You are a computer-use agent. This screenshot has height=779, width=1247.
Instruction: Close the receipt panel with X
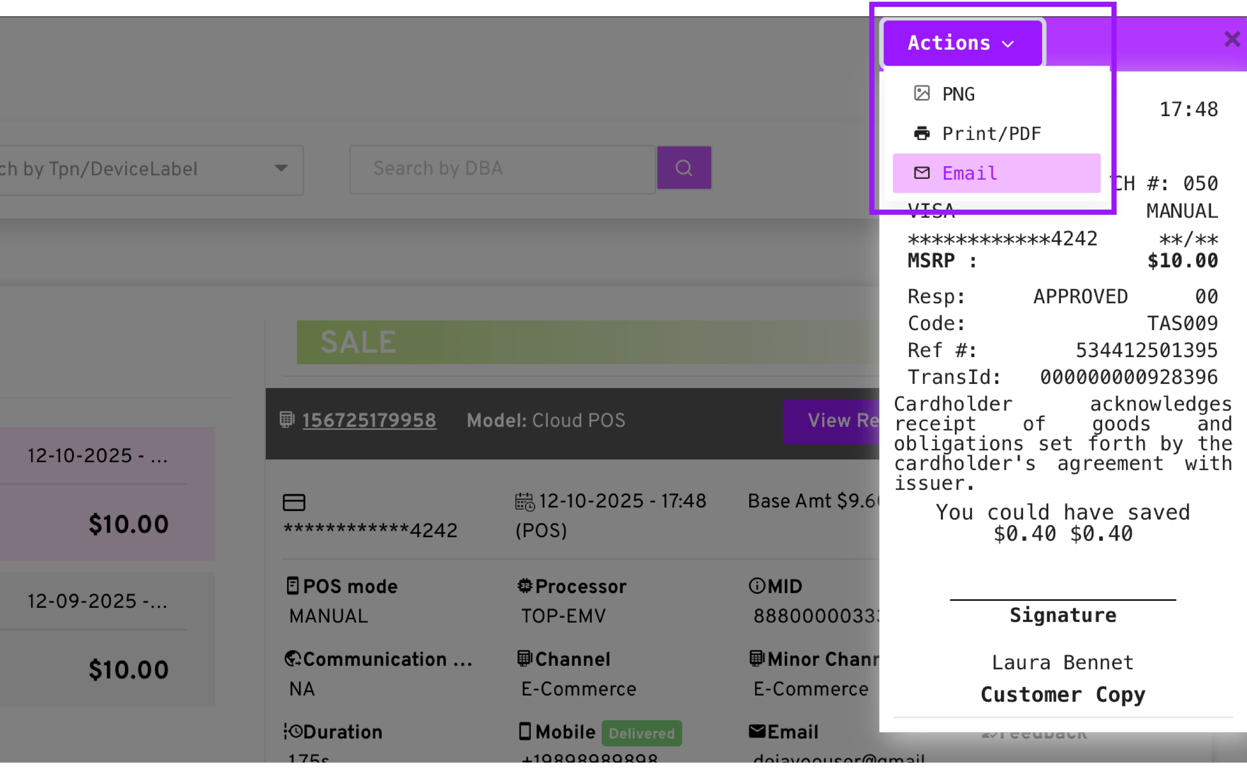pyautogui.click(x=1231, y=39)
